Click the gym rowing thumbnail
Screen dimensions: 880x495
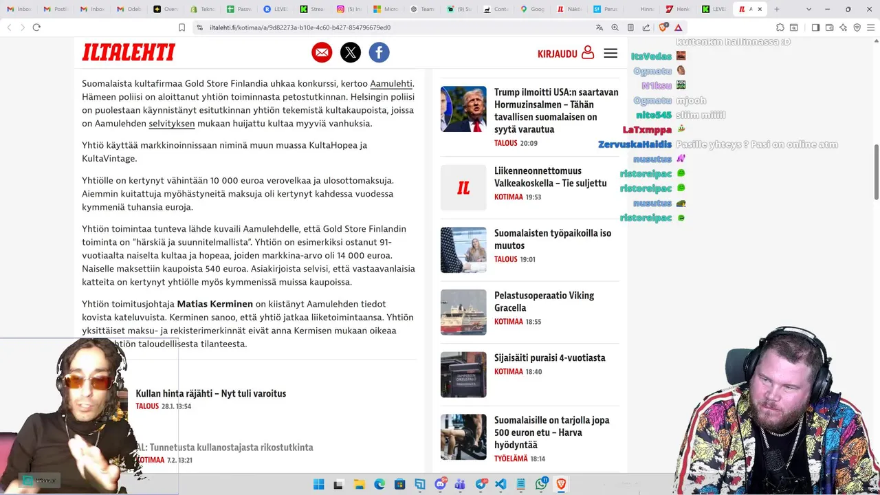463,437
